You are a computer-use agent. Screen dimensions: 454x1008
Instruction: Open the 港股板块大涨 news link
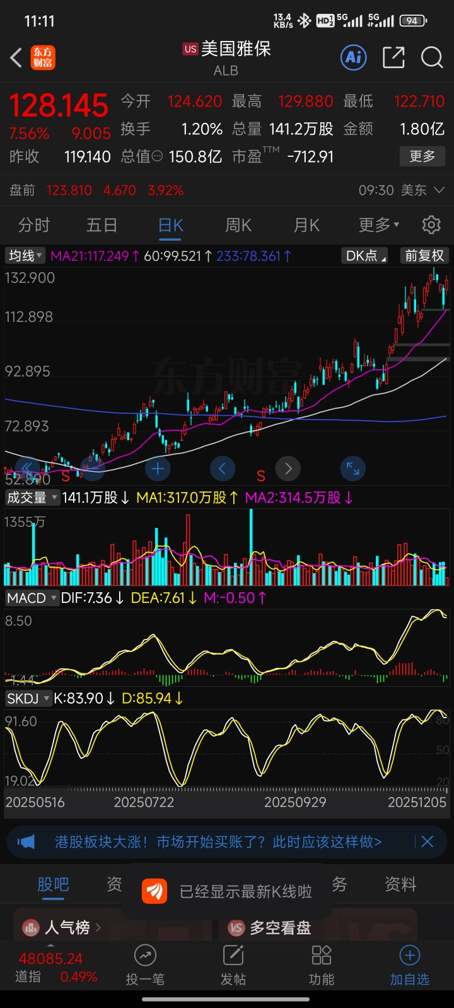(218, 842)
